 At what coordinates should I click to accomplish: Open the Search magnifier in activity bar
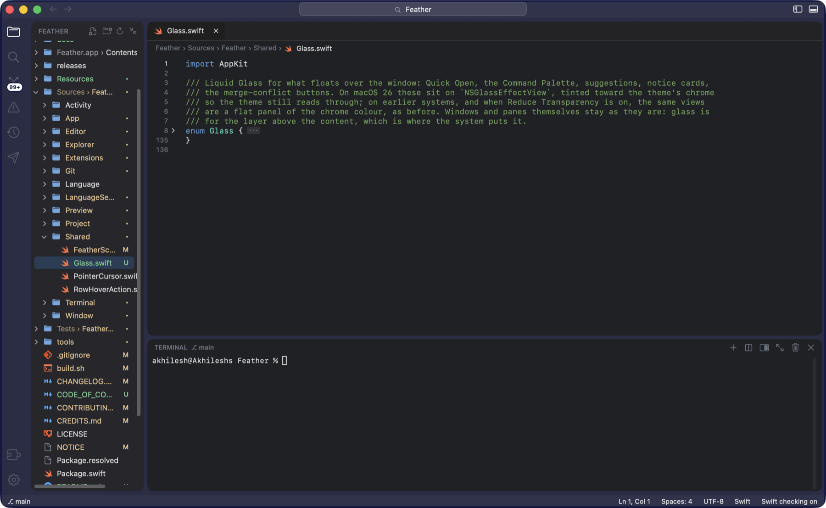click(x=14, y=57)
